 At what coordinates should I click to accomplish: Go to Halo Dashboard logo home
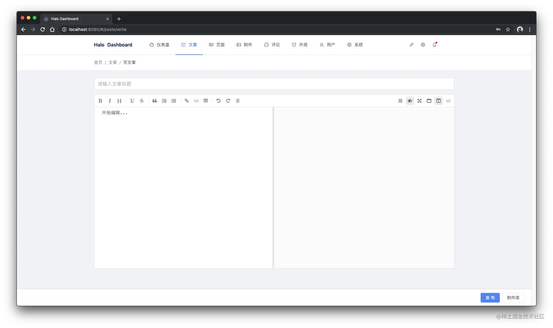point(113,45)
